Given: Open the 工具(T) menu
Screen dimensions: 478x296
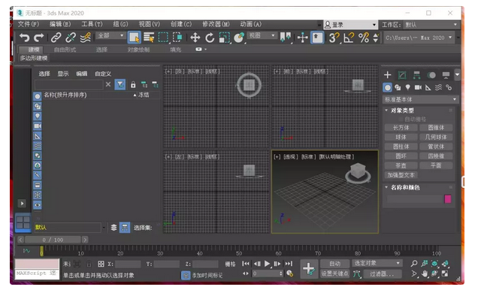Looking at the screenshot, I should (92, 24).
